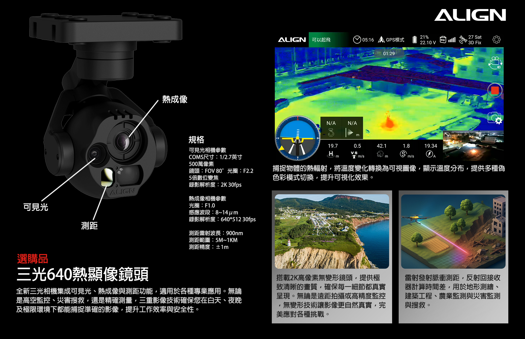Open the coastal aerial photo
This screenshot has width=525, height=339.
coord(332,231)
